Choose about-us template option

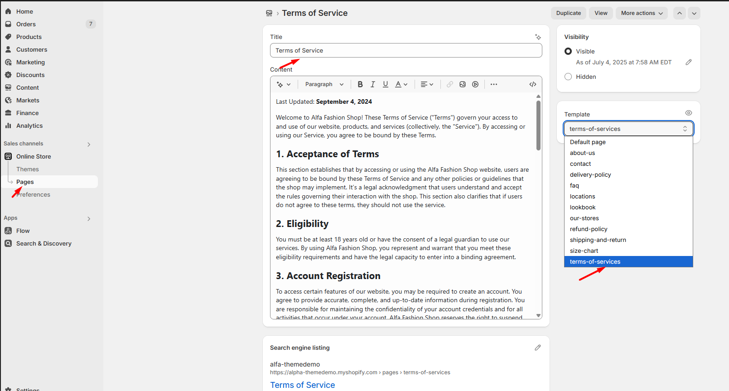click(628, 153)
